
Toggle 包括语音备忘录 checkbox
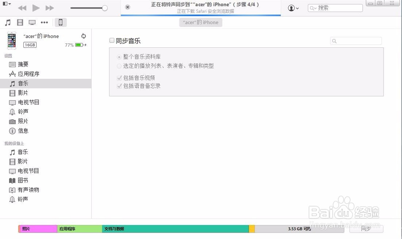coord(119,86)
